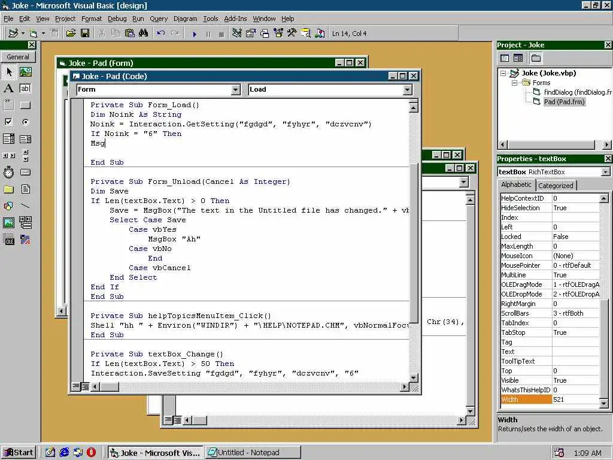Open the Menu Editor from toolbar

54,34
